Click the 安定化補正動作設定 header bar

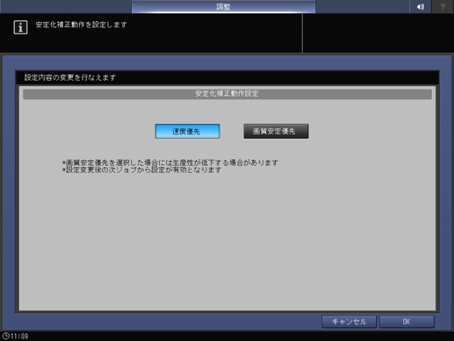[227, 94]
